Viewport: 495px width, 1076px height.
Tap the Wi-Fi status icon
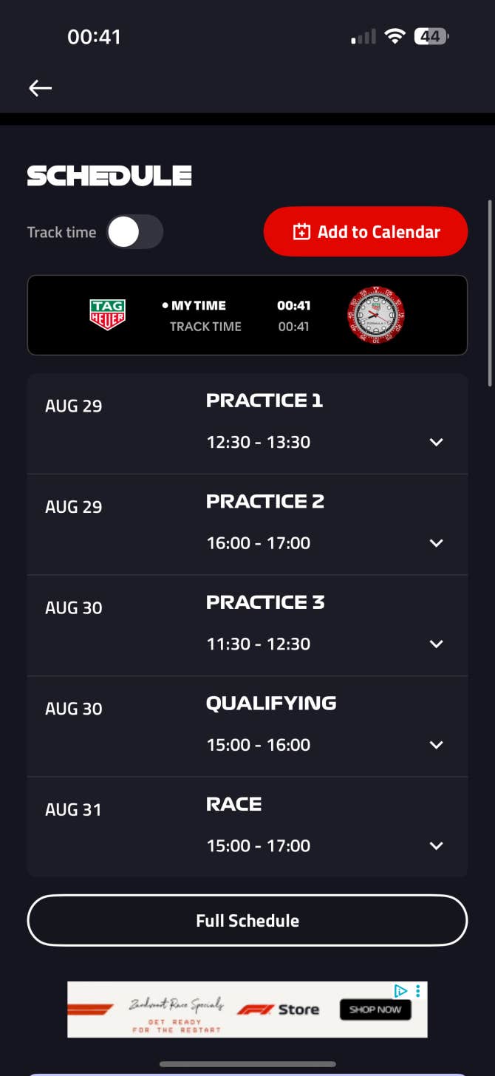pyautogui.click(x=395, y=36)
